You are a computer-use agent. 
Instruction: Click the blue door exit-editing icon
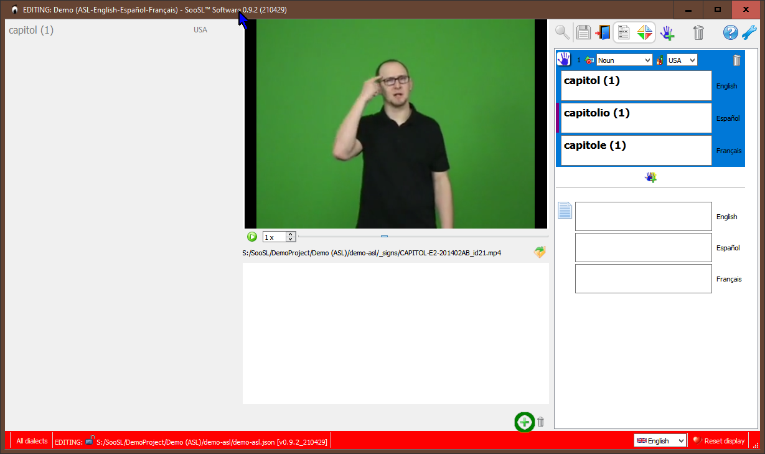pos(603,32)
